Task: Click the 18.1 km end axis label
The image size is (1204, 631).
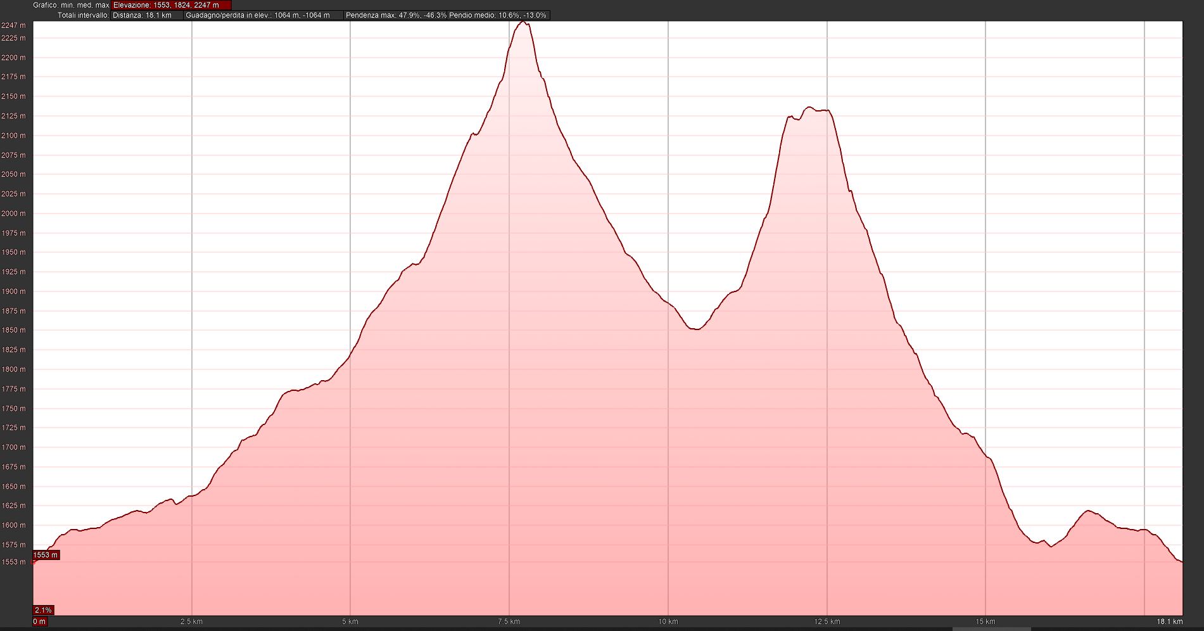Action: [x=1169, y=621]
